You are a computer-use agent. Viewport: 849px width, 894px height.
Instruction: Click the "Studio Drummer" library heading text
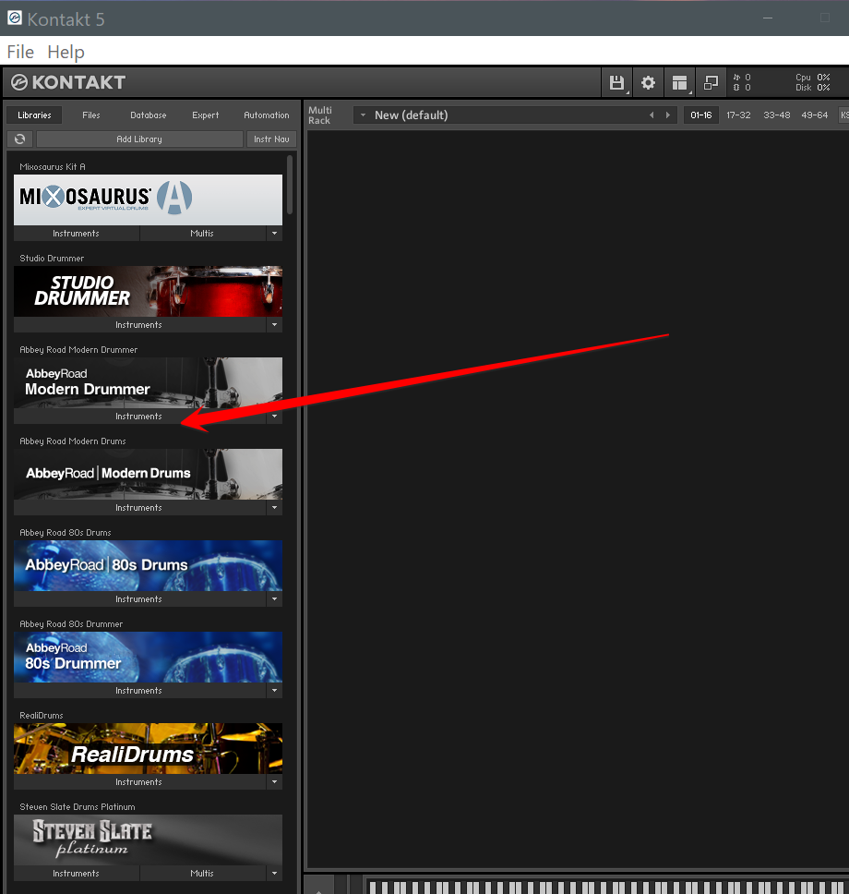point(52,259)
